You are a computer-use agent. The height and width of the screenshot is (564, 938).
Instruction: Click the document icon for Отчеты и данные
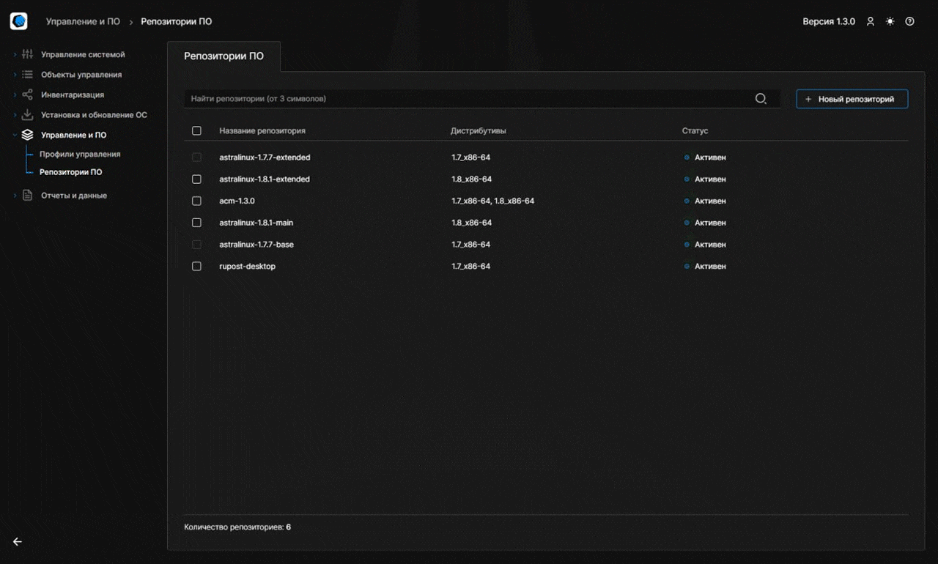[26, 195]
